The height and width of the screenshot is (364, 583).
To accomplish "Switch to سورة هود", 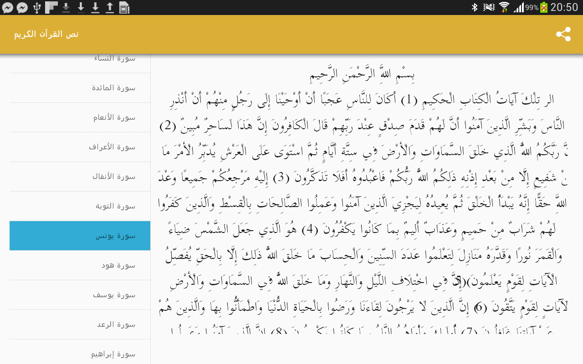I will (80, 265).
